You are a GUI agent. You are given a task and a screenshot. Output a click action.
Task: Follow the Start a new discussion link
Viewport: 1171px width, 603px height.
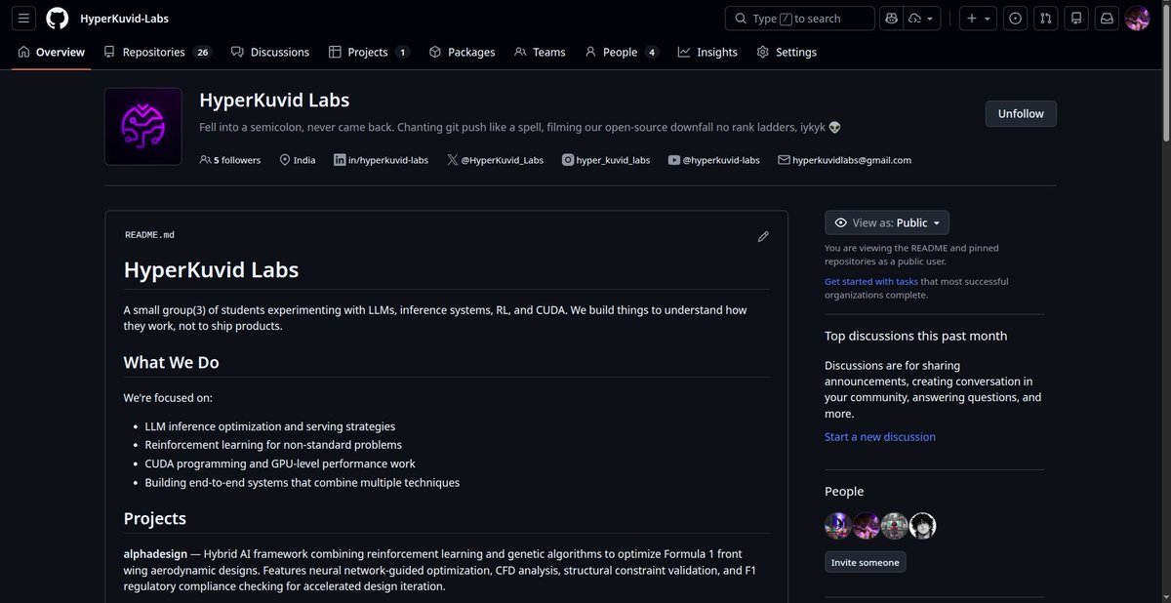(x=880, y=437)
